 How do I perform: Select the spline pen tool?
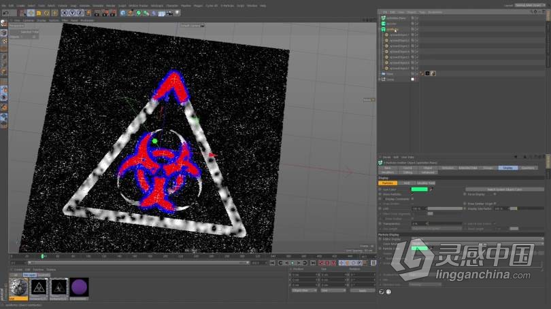point(131,13)
